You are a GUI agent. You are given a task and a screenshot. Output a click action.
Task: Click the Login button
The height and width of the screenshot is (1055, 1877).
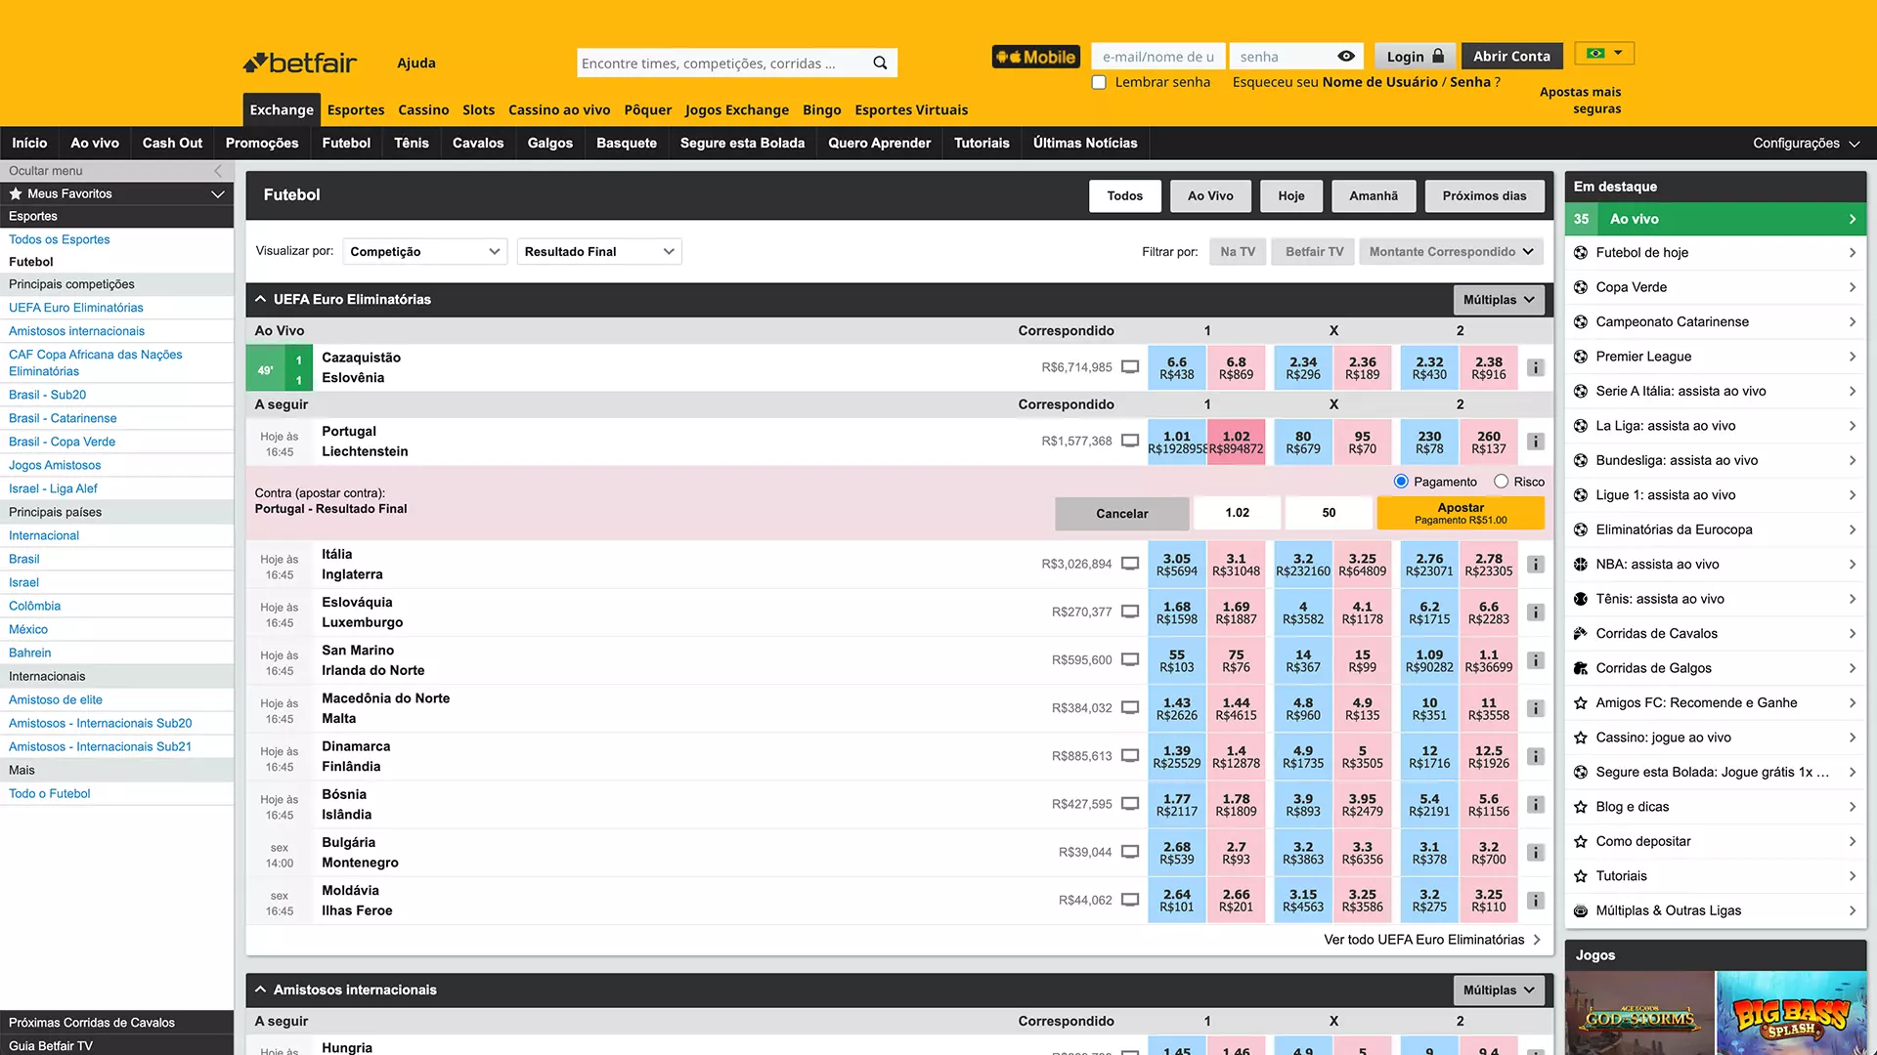1415,57
